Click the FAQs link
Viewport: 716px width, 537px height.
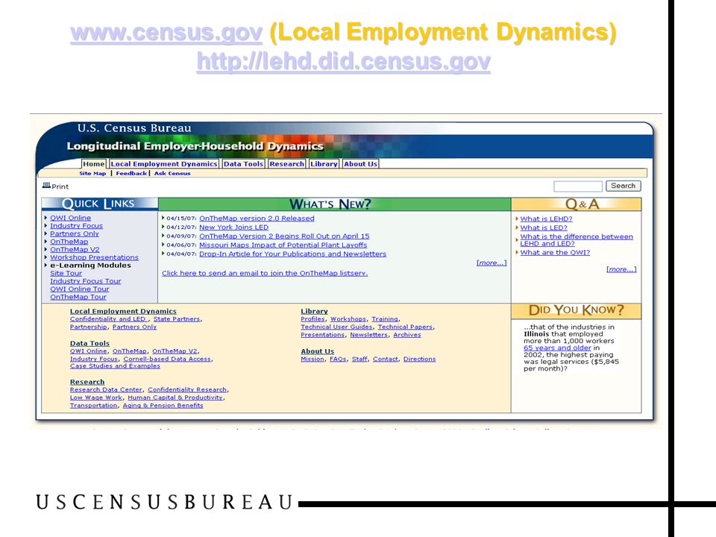[338, 359]
